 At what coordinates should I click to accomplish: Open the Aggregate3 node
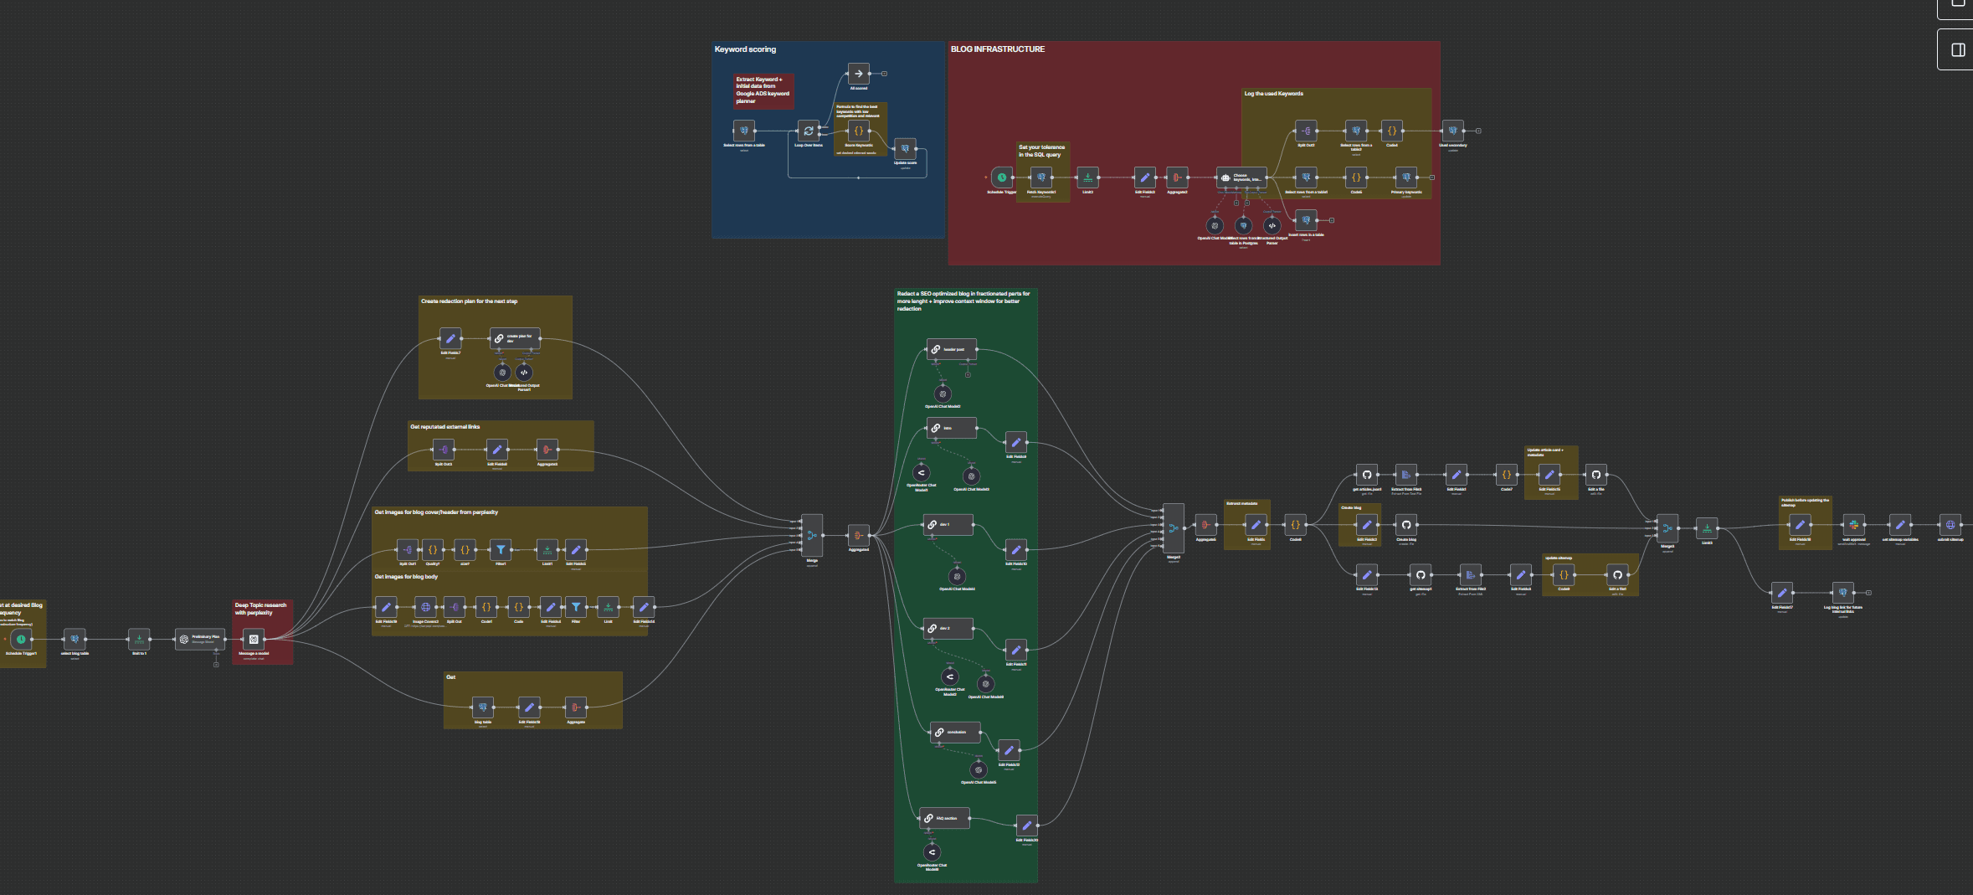pyautogui.click(x=547, y=450)
